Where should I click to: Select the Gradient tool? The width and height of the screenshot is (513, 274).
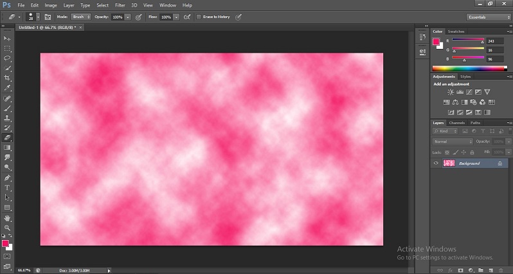(7, 148)
